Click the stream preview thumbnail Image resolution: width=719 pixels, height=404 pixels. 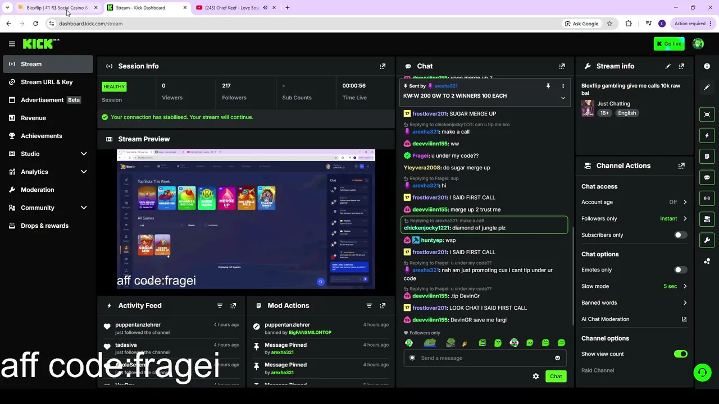246,219
